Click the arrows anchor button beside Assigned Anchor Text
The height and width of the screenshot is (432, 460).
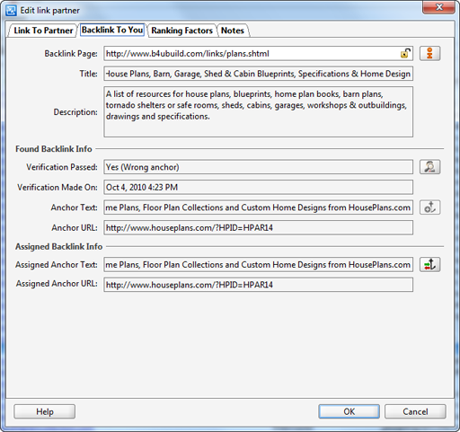point(429,264)
